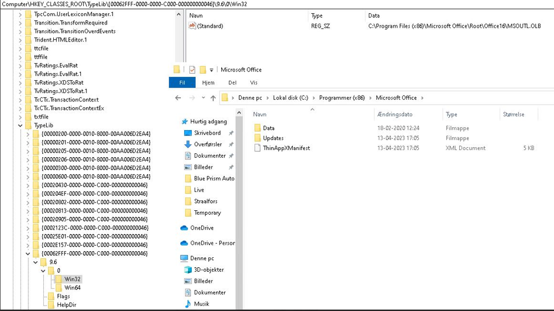Screen dimensions: 554x311
Task: Expand the TvRatings.EvalRat key
Action: coord(21,66)
